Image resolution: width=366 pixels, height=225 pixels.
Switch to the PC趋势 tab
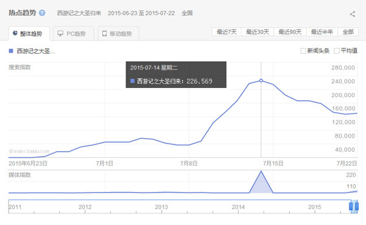coord(74,34)
